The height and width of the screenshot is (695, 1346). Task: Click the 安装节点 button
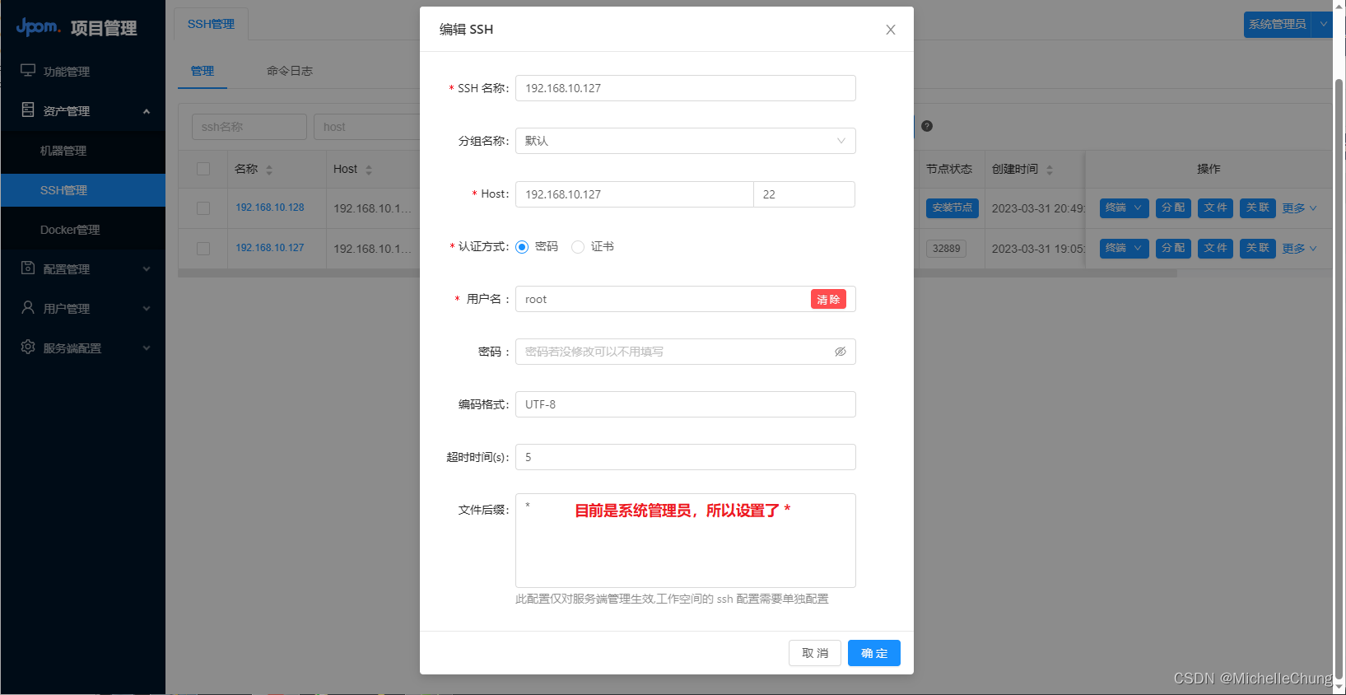coord(952,208)
